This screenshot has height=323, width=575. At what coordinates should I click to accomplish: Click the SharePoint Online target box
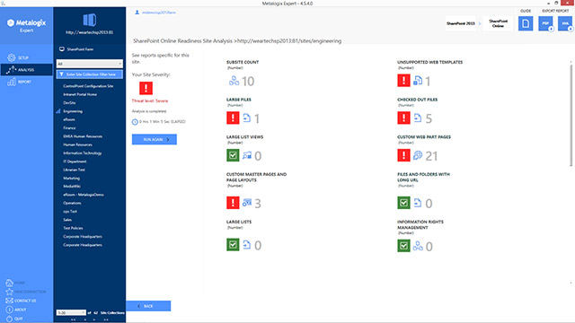(x=498, y=23)
